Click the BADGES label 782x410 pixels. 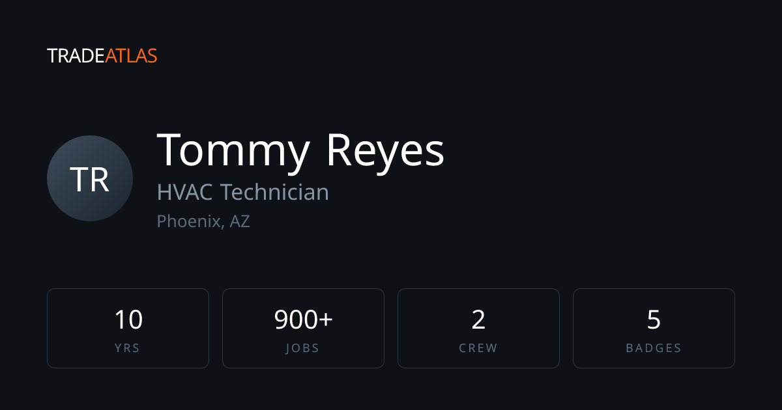coord(654,348)
